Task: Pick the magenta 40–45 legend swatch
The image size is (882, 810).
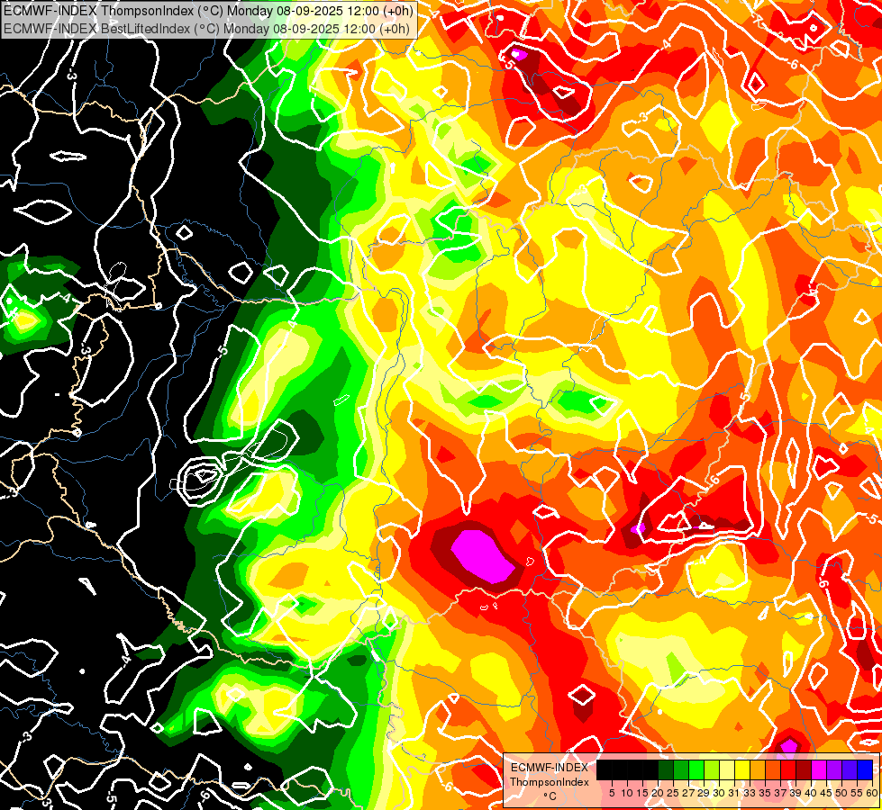Action: coord(820,770)
